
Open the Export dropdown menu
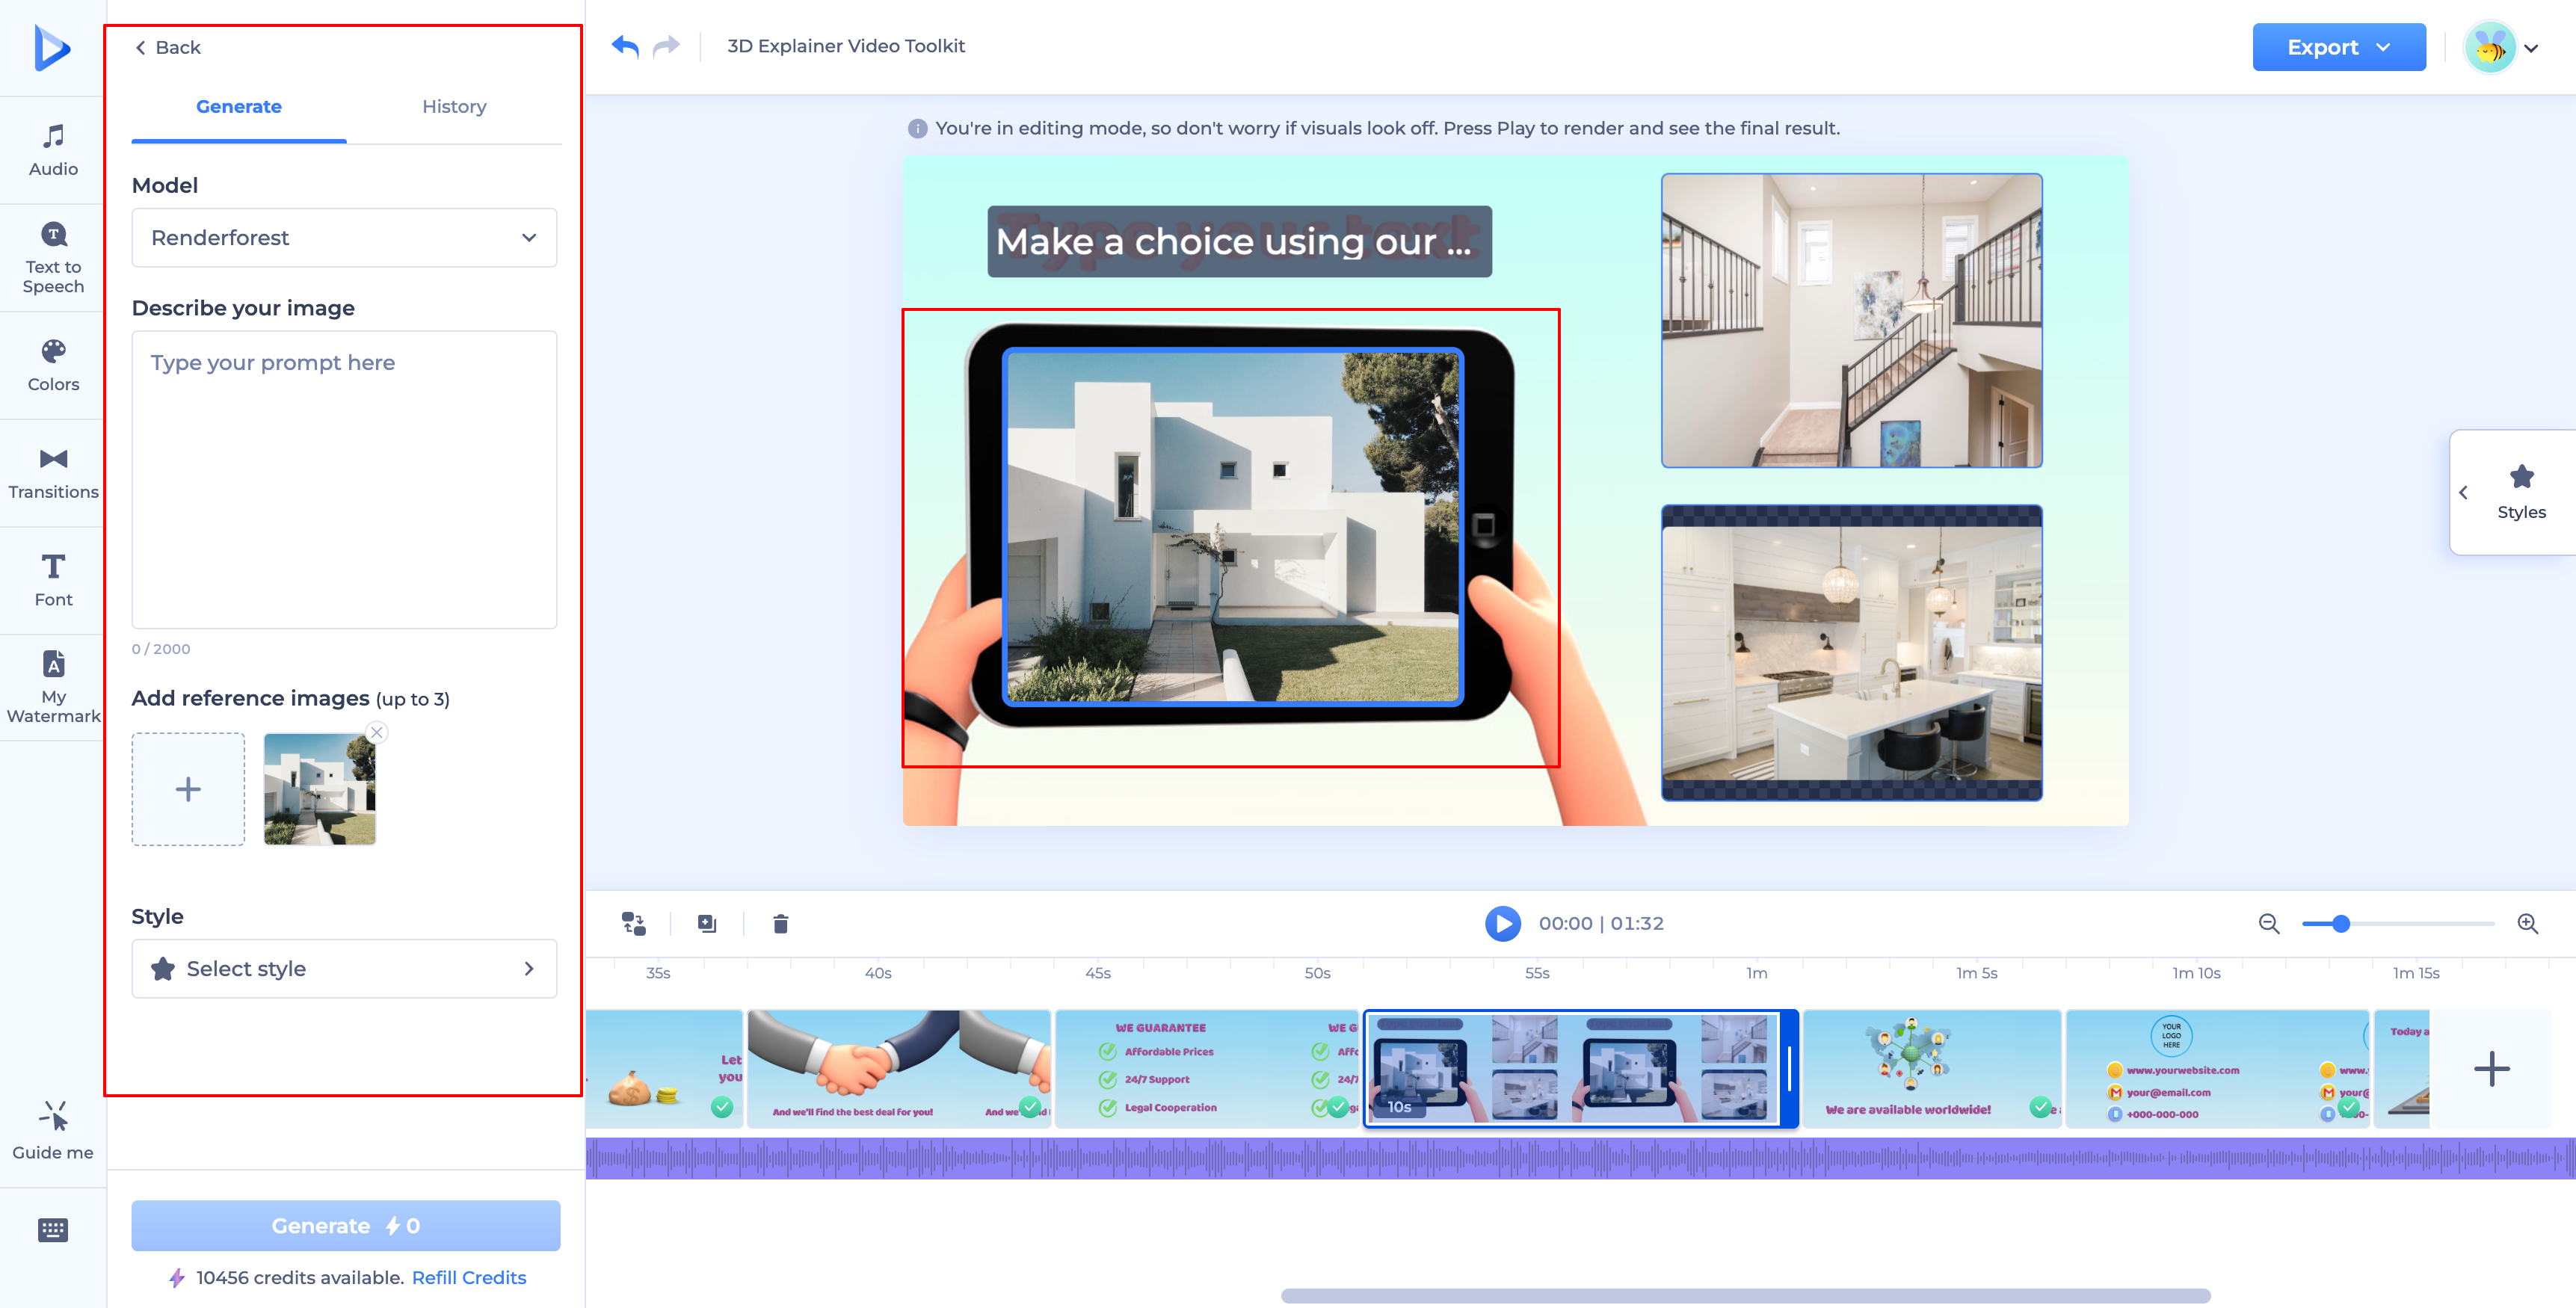click(2338, 47)
